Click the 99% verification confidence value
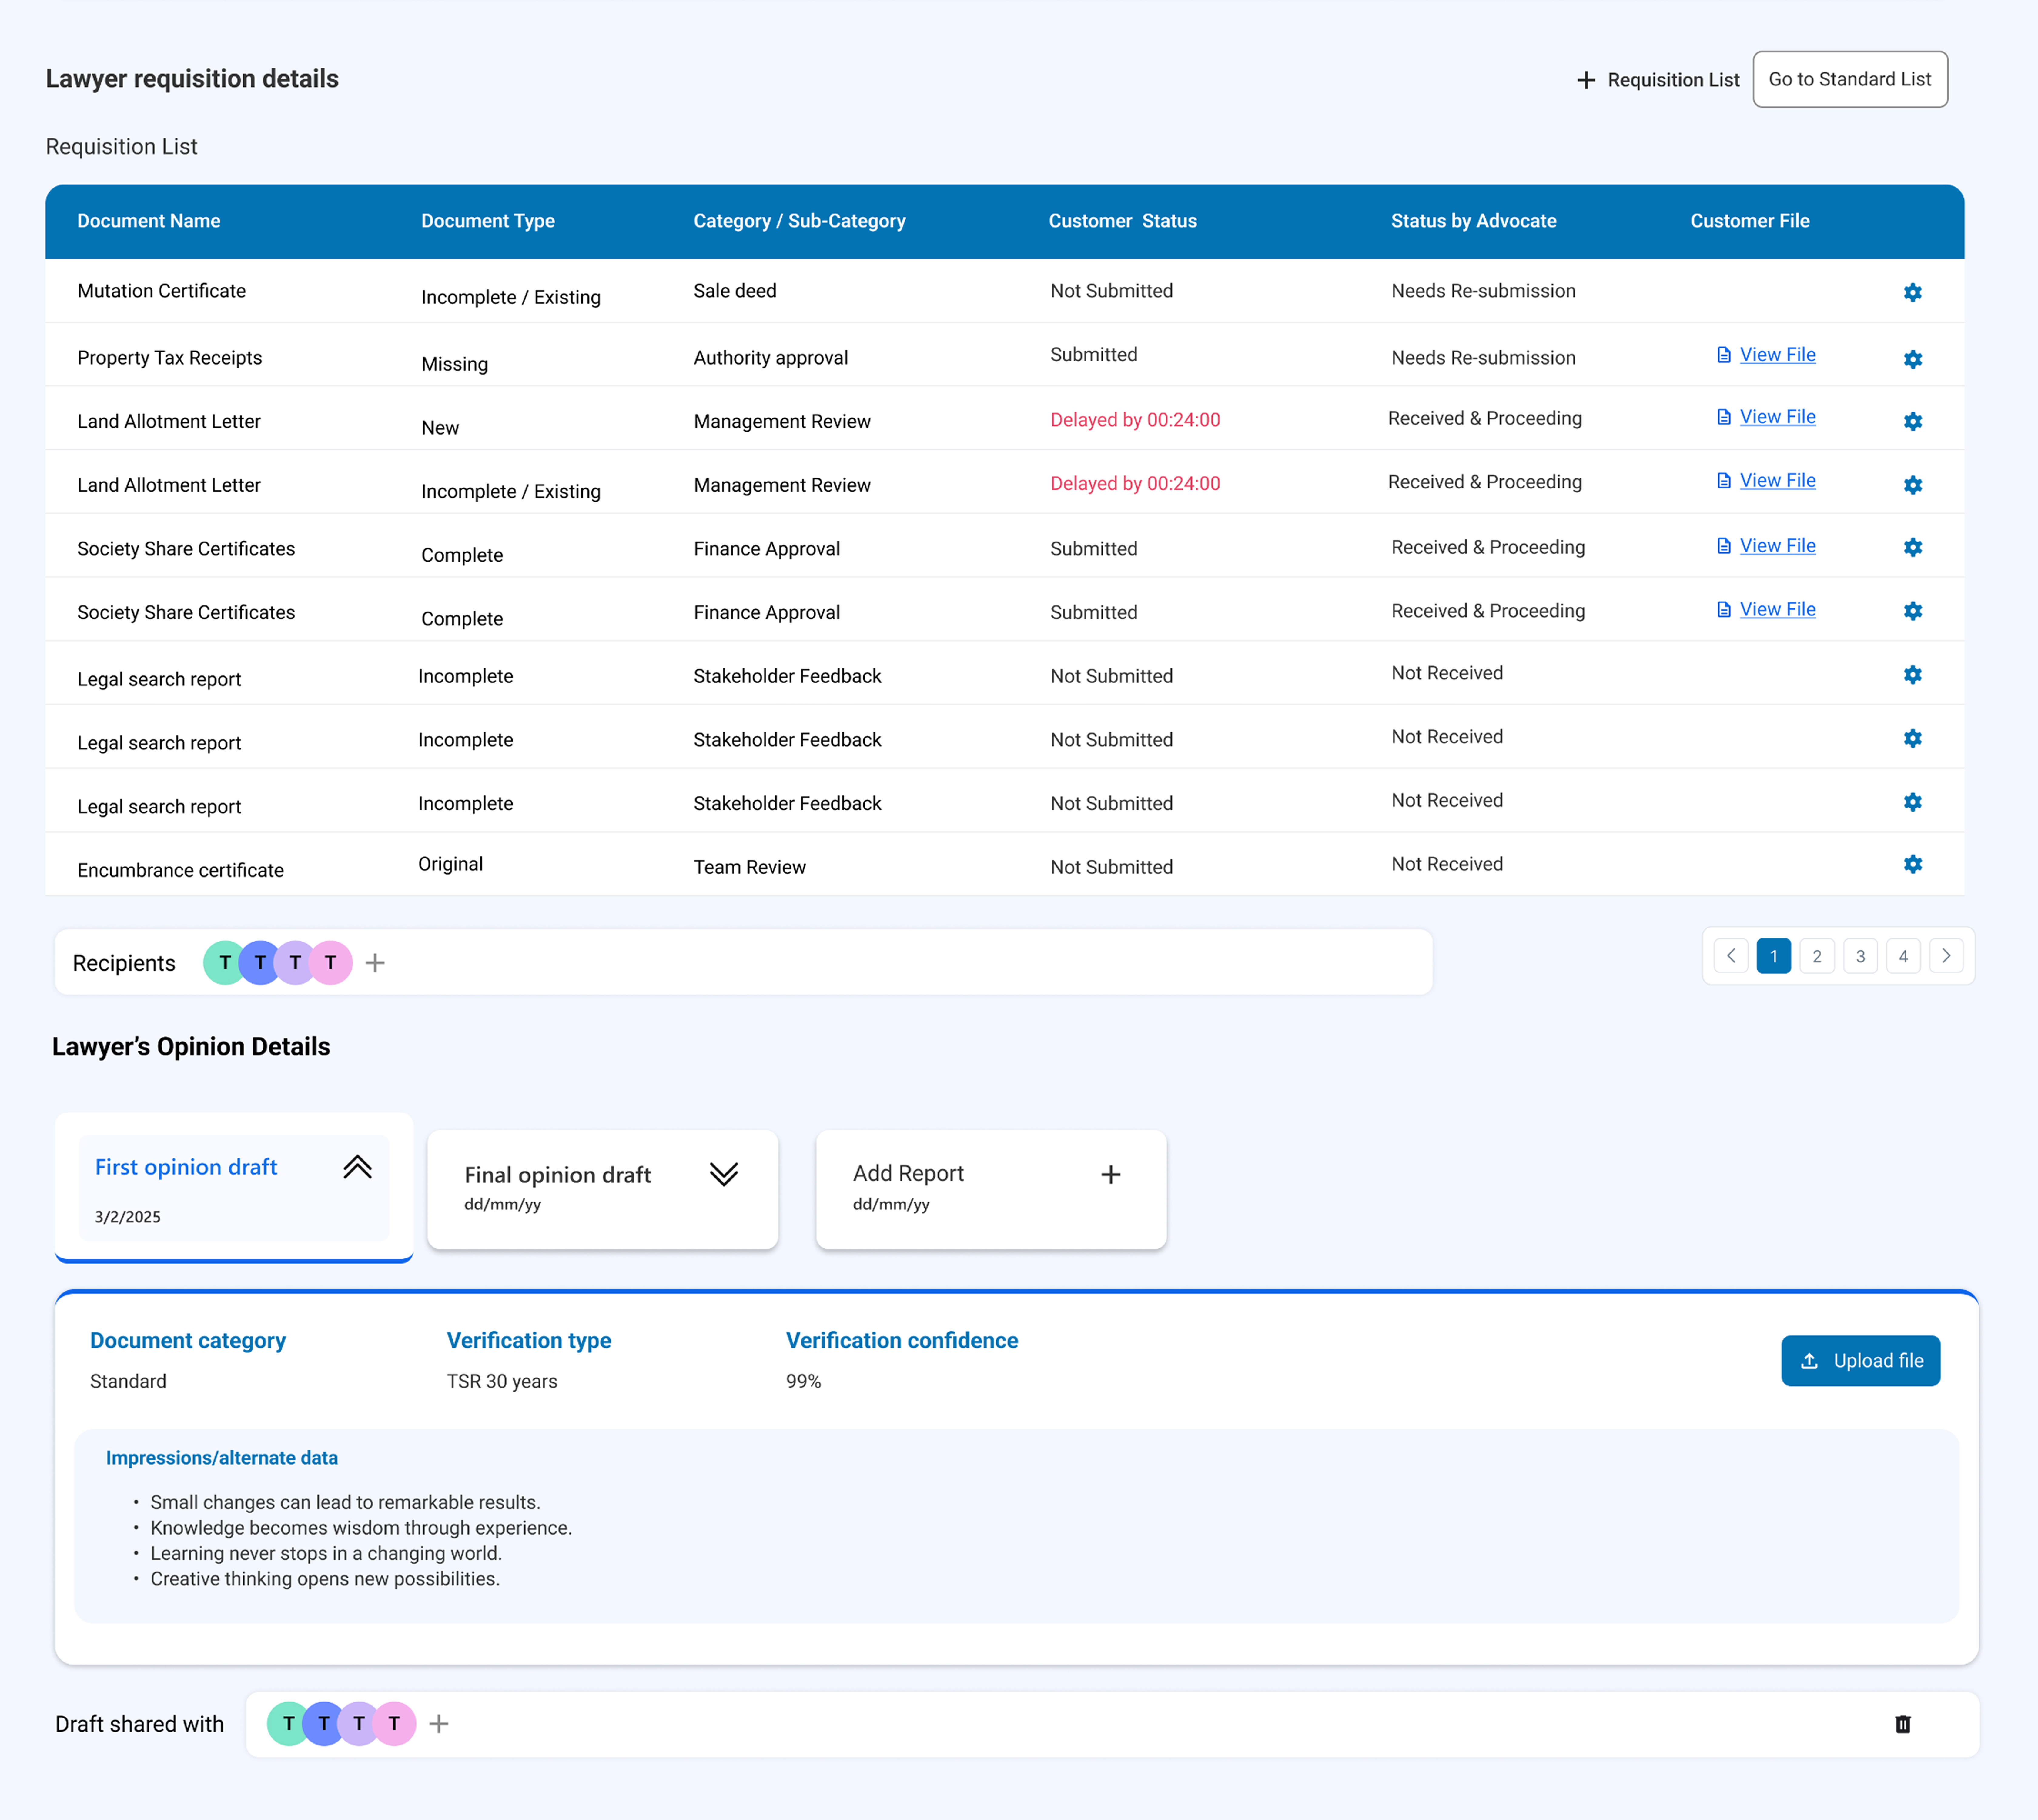Viewport: 2038px width, 1820px height. pyautogui.click(x=803, y=1382)
